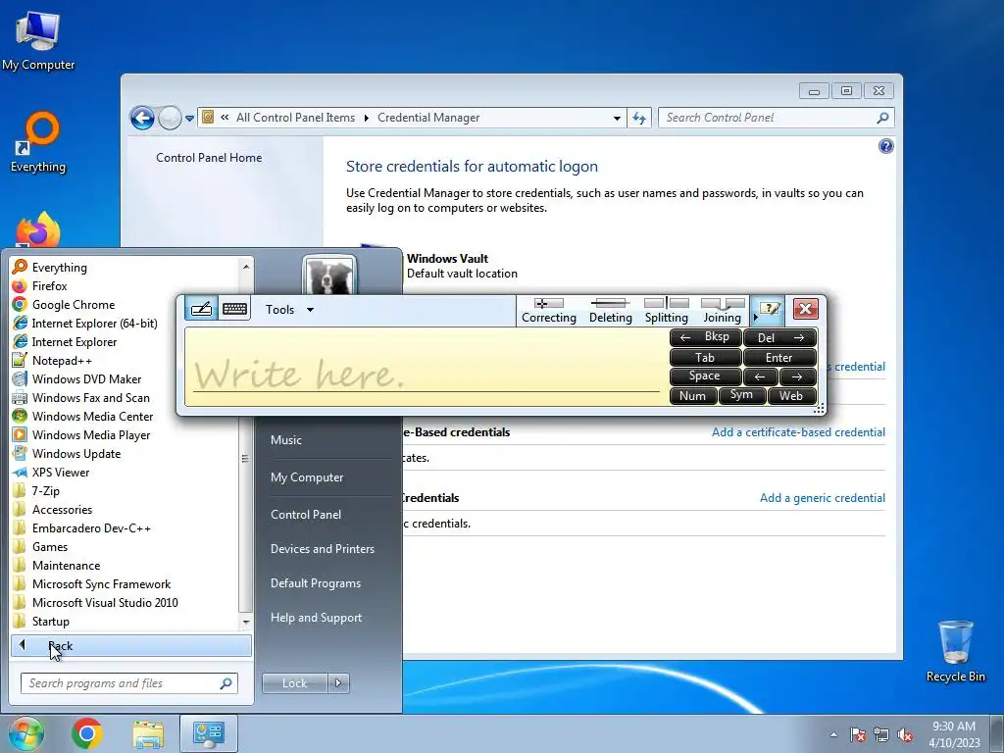The image size is (1004, 753).
Task: Switch to handwriting writing pad mode
Action: coord(202,309)
